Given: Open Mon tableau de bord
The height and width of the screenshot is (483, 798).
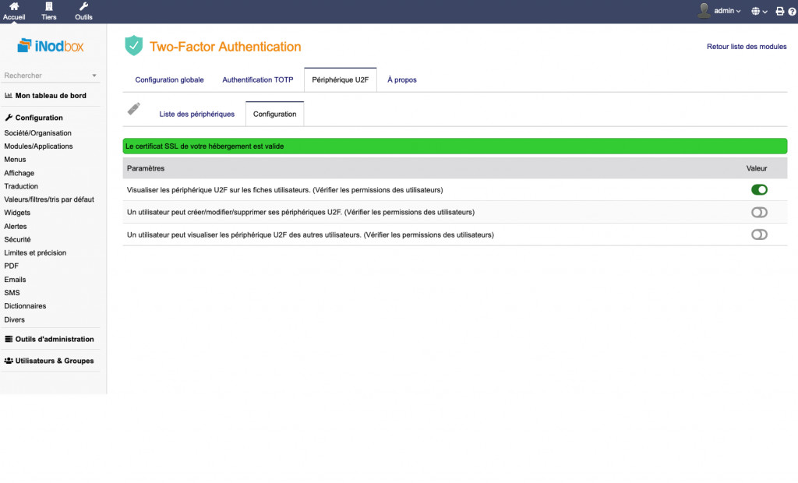Looking at the screenshot, I should 51,96.
